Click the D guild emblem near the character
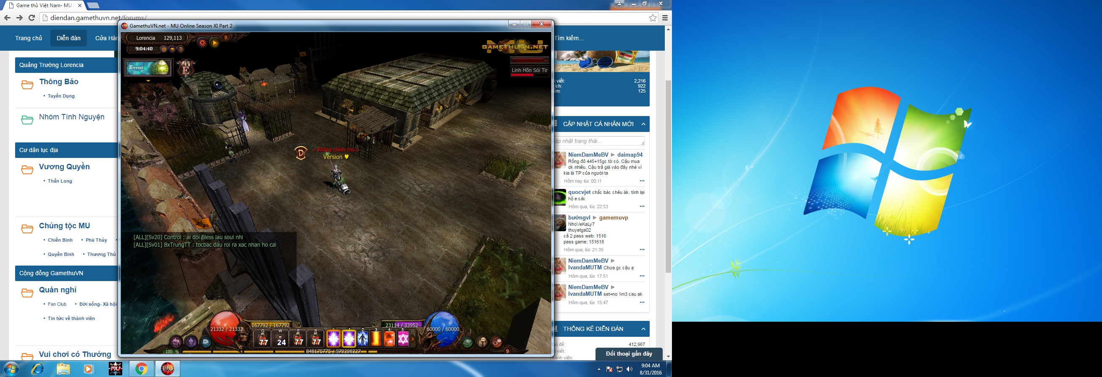Viewport: 1102px width, 377px height. [x=301, y=152]
